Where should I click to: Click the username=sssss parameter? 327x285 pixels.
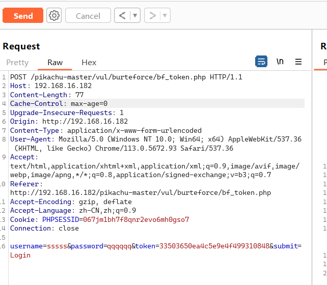click(x=39, y=246)
